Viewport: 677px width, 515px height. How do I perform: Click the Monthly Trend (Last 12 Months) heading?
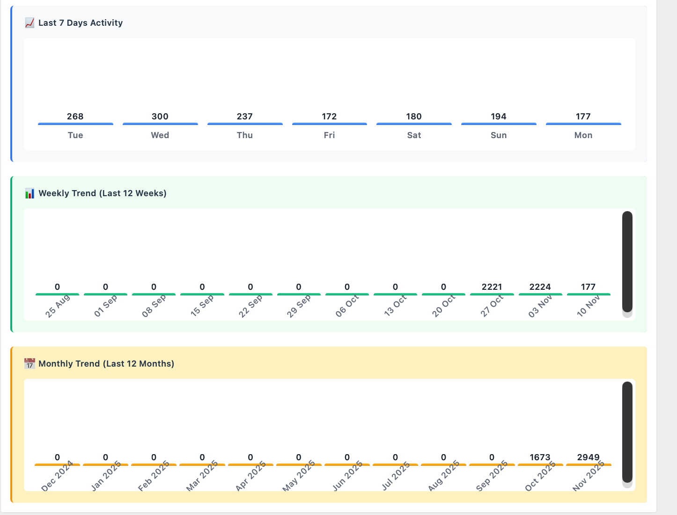point(106,364)
